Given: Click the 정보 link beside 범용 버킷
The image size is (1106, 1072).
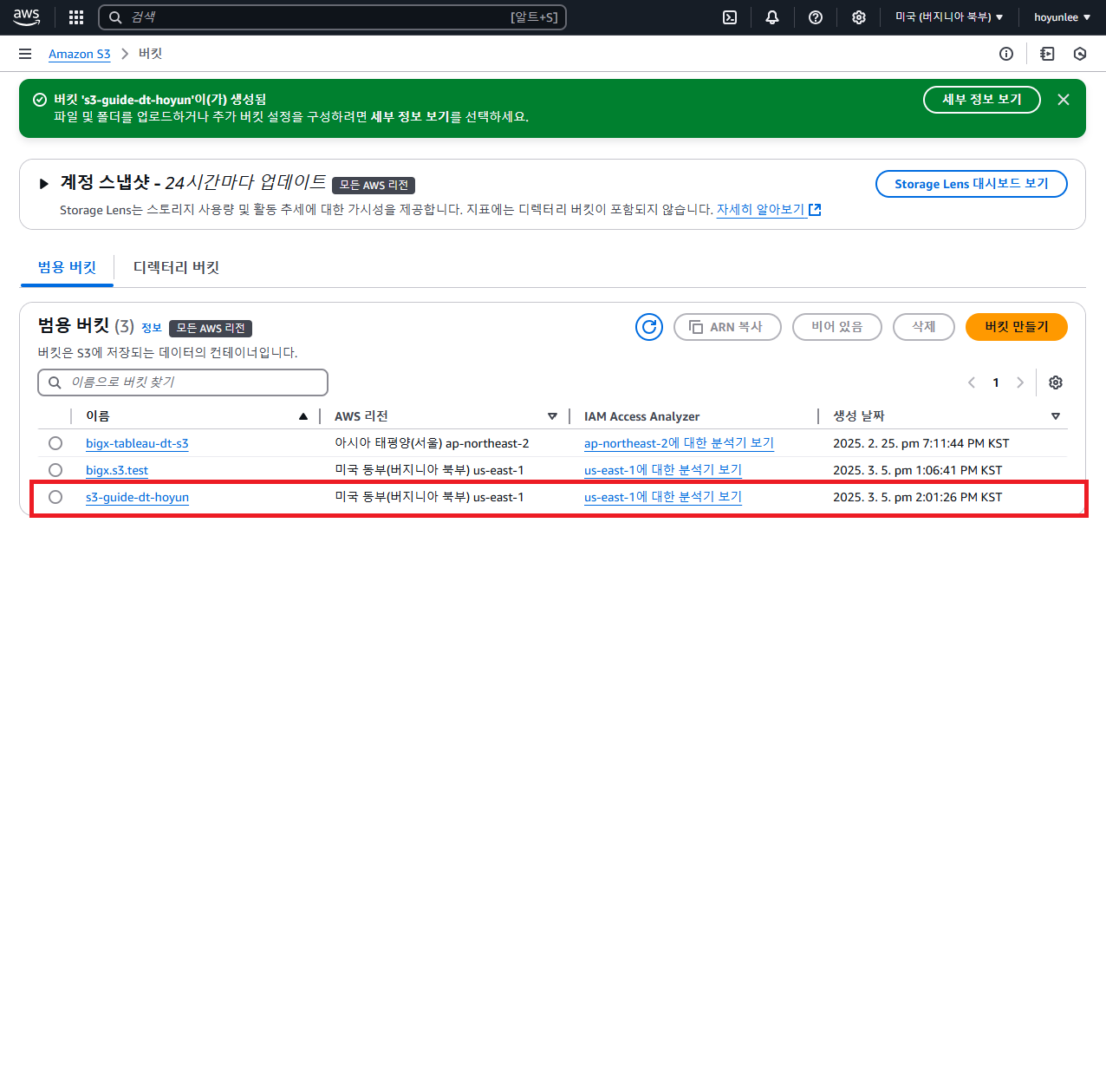Looking at the screenshot, I should [152, 328].
